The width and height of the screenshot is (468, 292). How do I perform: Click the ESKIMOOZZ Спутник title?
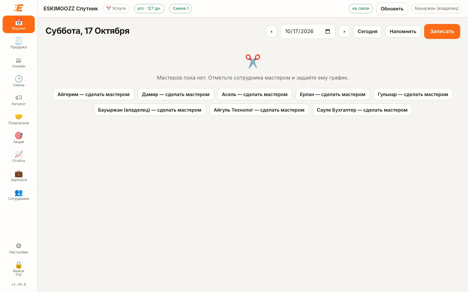[71, 9]
